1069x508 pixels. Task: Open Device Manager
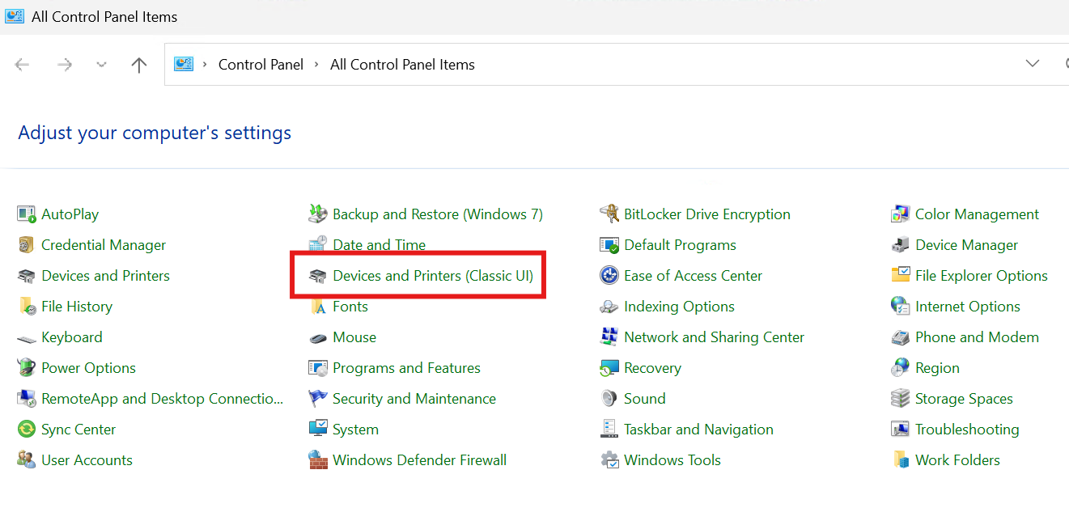click(x=966, y=245)
